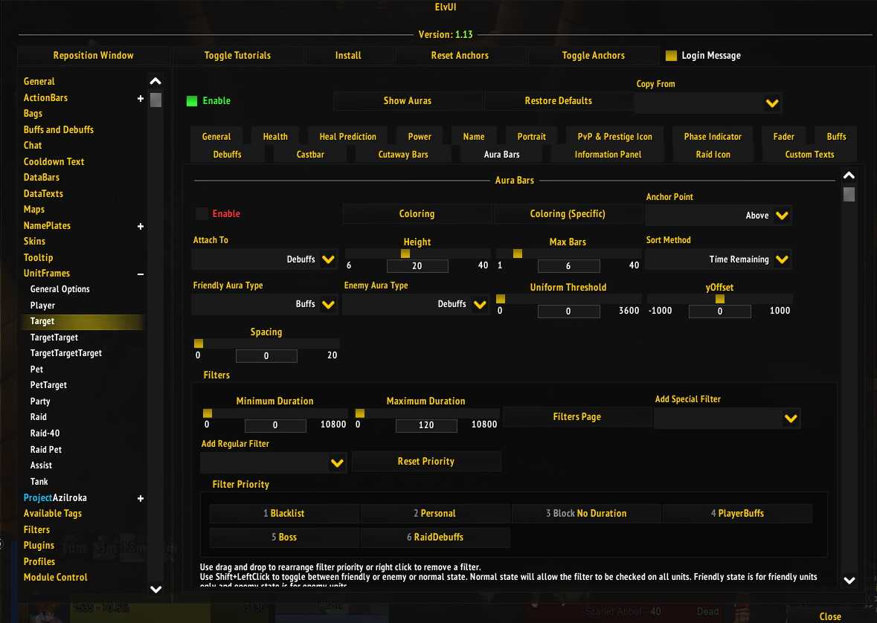Open the Buffs and Debuffs section
Image resolution: width=877 pixels, height=623 pixels.
click(59, 130)
